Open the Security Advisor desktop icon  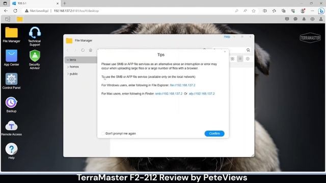35,59
